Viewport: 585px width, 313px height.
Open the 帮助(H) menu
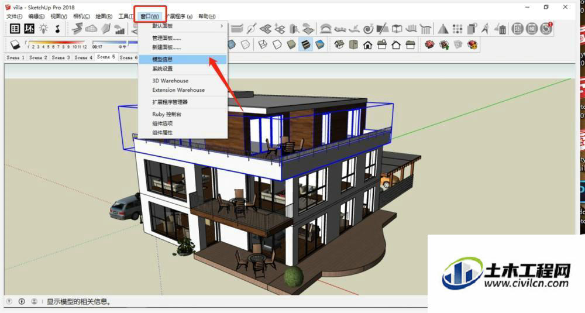point(207,16)
